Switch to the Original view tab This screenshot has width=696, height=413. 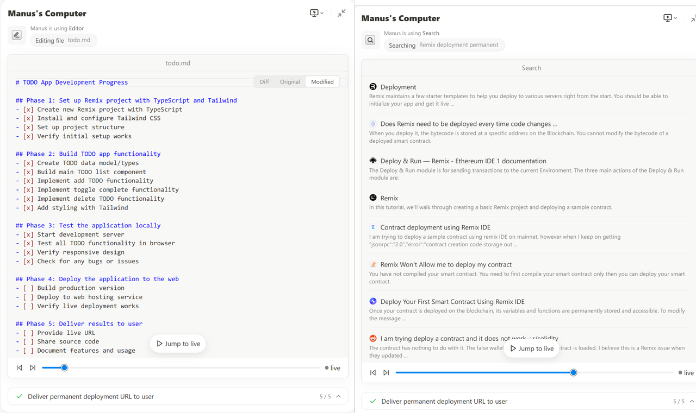tap(290, 82)
